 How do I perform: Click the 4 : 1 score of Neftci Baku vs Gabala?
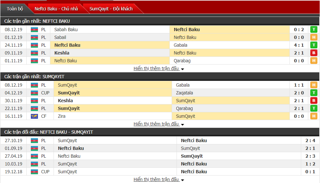pyautogui.click(x=299, y=45)
